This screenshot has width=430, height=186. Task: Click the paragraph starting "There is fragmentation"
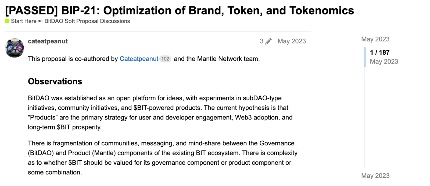(x=162, y=158)
